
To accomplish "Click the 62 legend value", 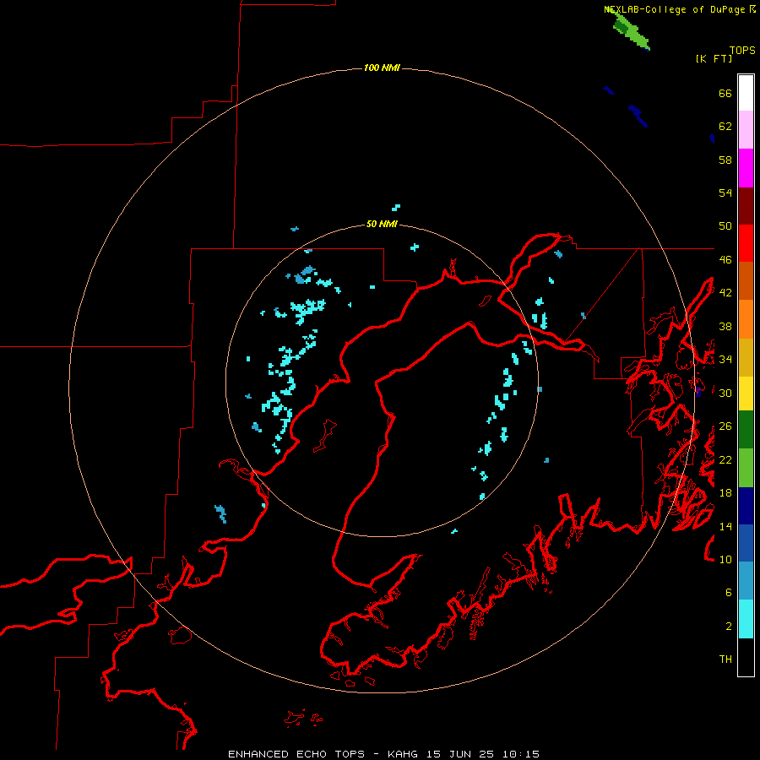I will click(x=725, y=126).
